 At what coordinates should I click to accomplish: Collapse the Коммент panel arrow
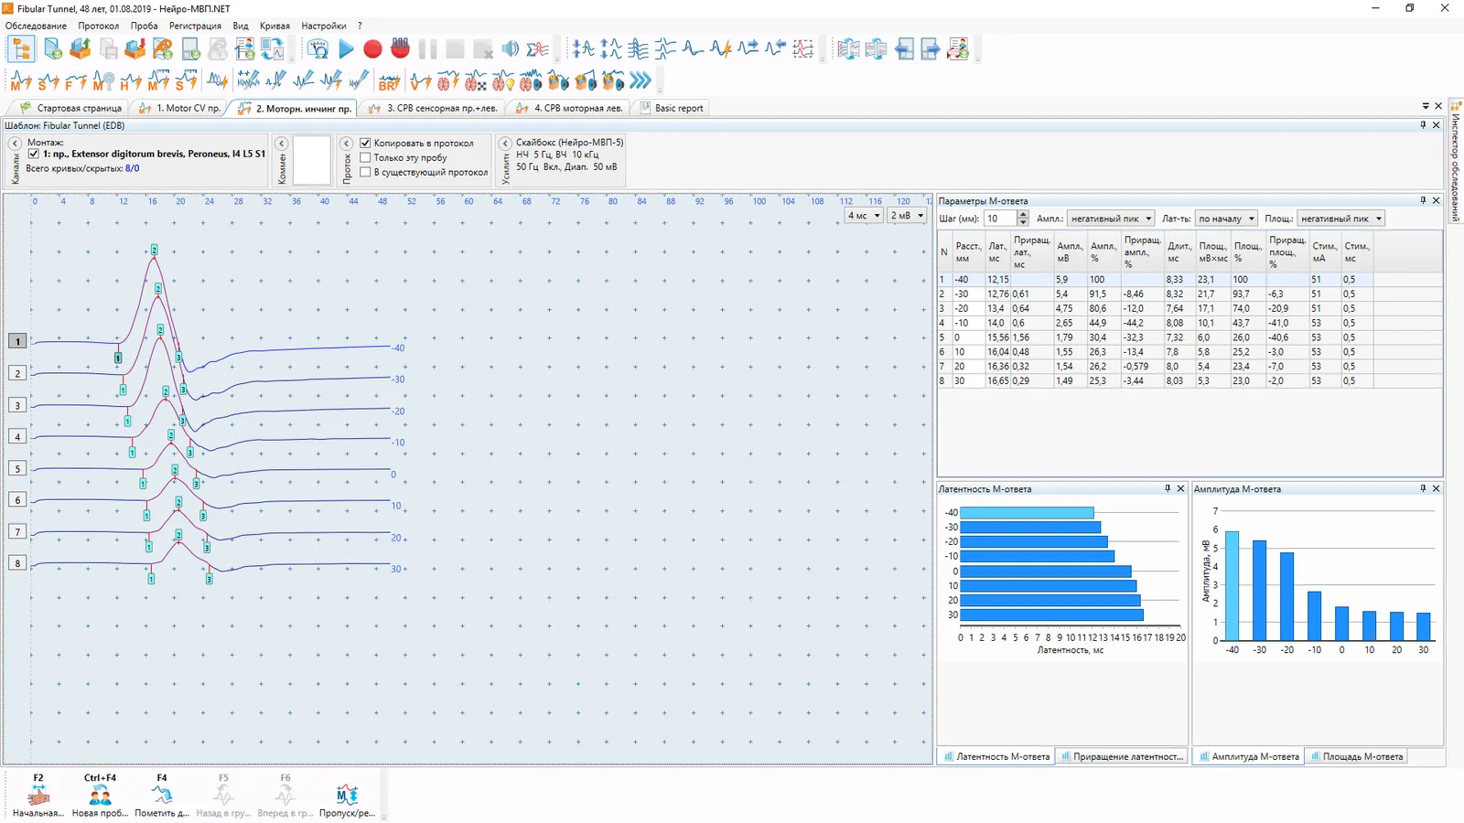282,144
